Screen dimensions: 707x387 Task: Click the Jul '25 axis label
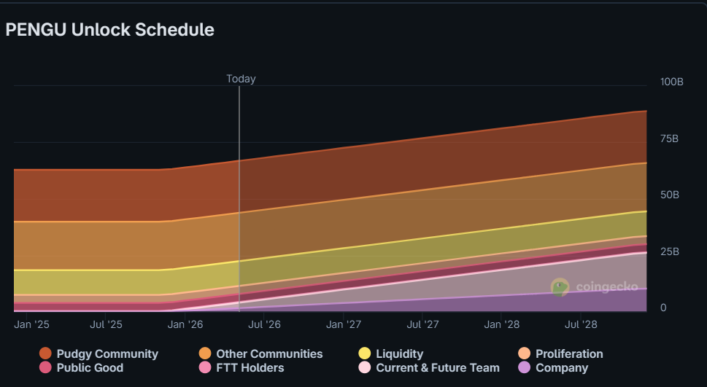106,324
